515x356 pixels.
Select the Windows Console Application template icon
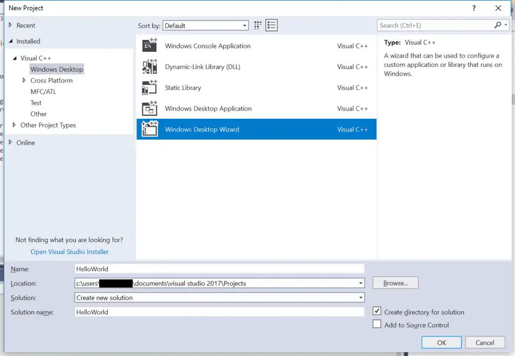149,46
